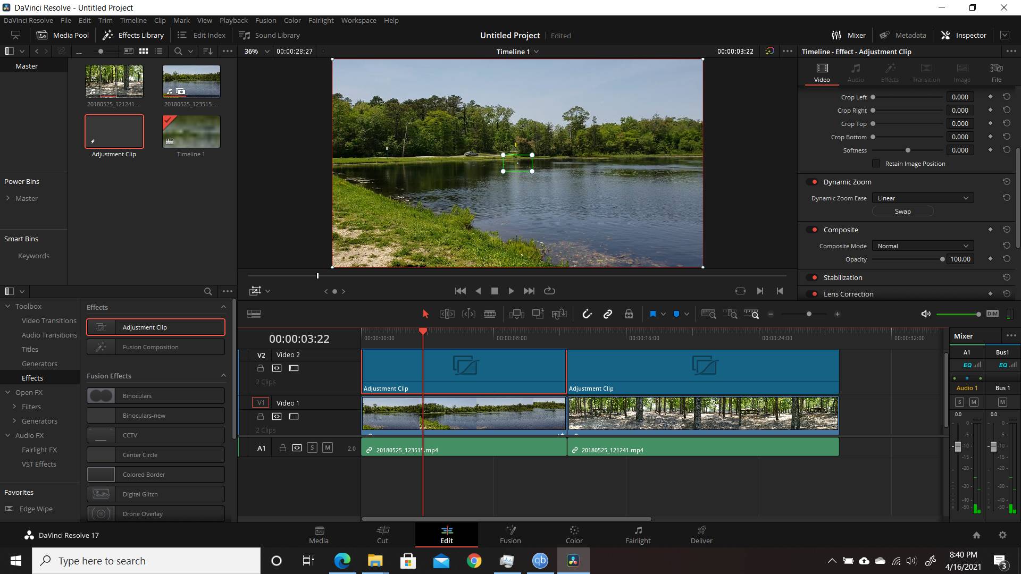This screenshot has width=1021, height=574.
Task: Switch to the Deliver page
Action: [701, 535]
